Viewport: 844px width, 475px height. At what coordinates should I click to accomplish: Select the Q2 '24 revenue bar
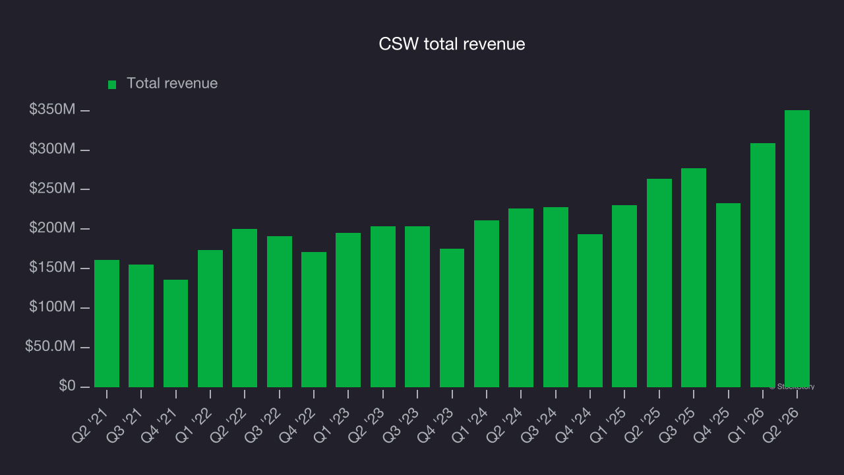[x=521, y=298]
